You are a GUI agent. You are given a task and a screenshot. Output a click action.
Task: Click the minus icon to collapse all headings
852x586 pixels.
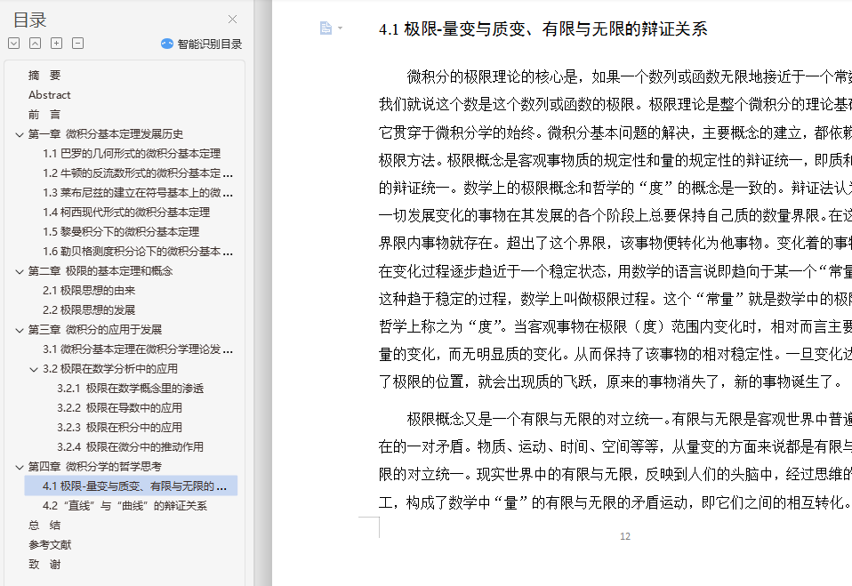[x=77, y=44]
